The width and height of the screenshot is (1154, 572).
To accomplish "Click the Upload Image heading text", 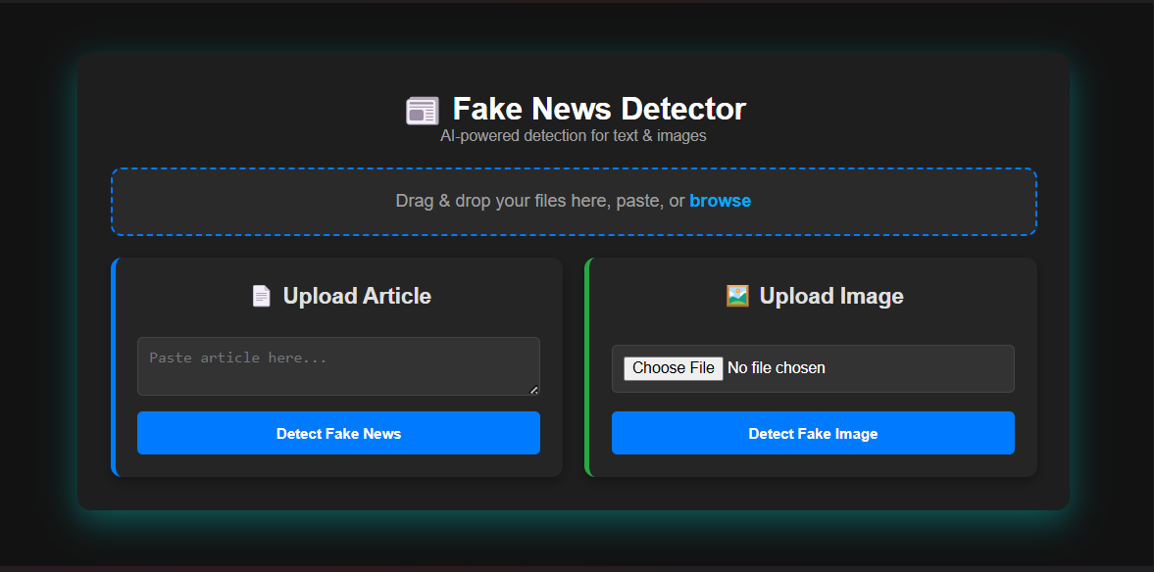I will pos(831,297).
